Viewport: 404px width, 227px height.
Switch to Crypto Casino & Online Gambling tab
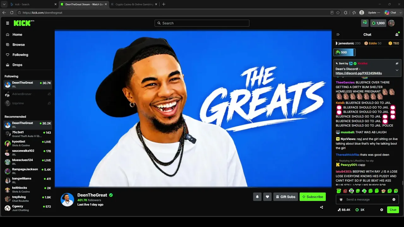134,4
